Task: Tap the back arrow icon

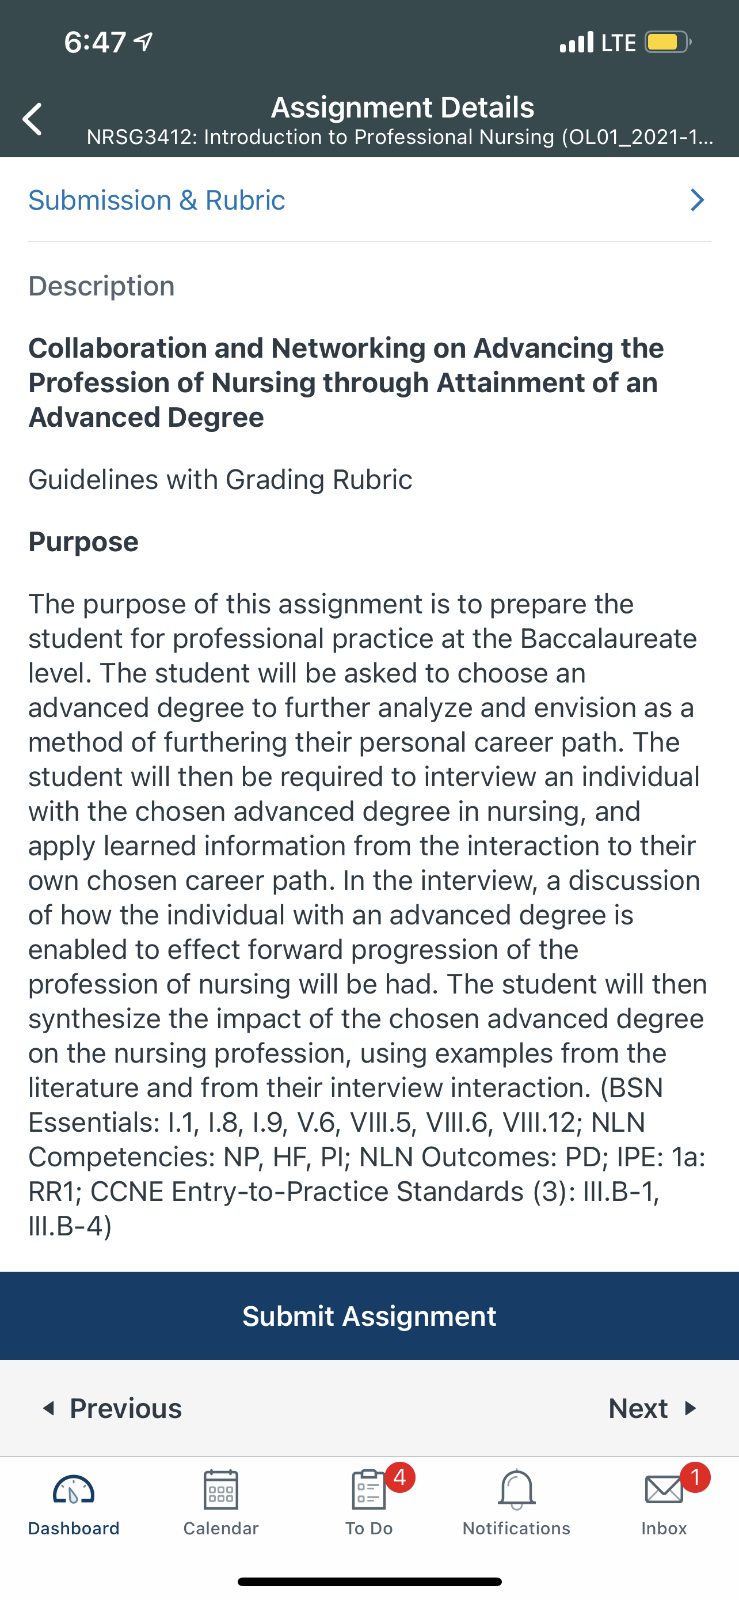Action: click(x=32, y=119)
